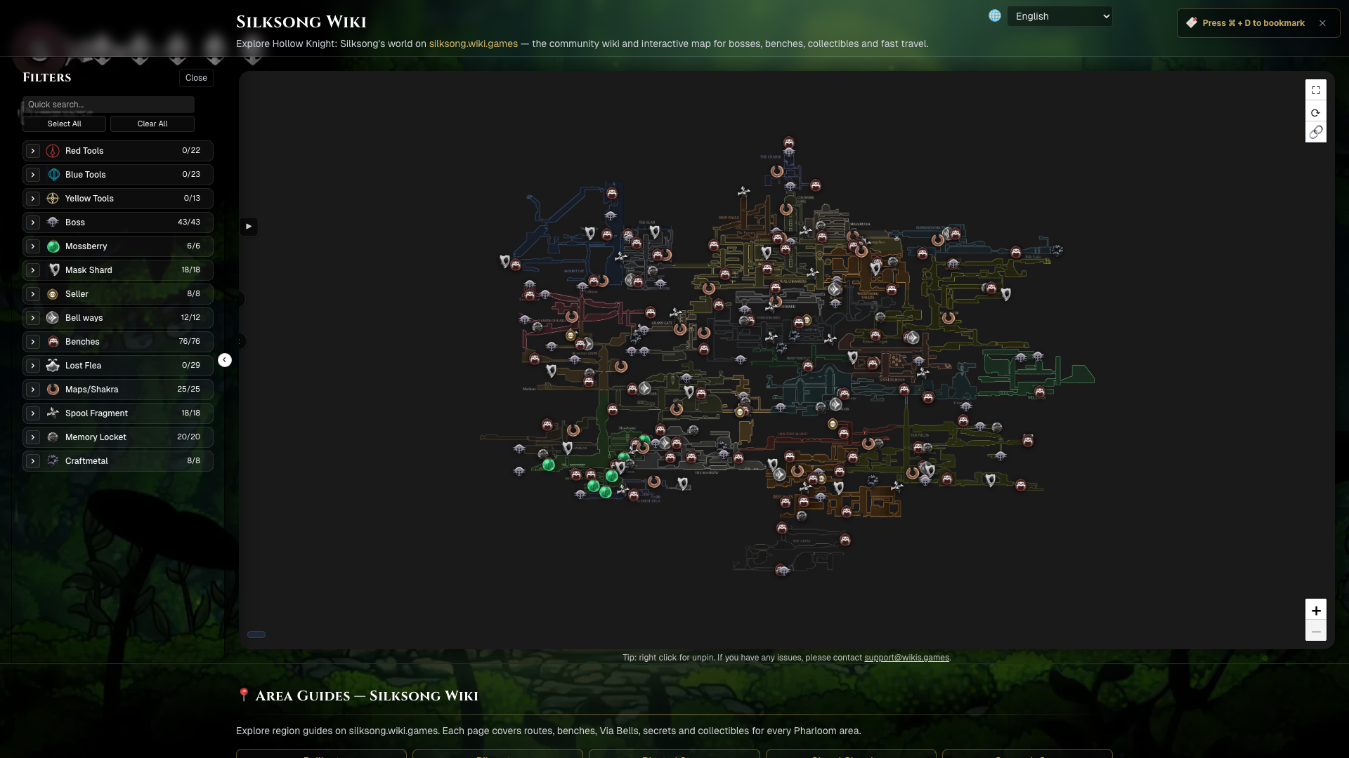
Task: Click the fullscreen map icon
Action: tap(1315, 90)
